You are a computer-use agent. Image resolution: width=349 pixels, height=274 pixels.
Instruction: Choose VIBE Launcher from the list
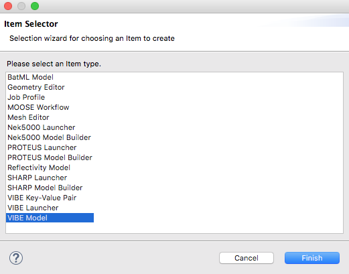pyautogui.click(x=33, y=208)
